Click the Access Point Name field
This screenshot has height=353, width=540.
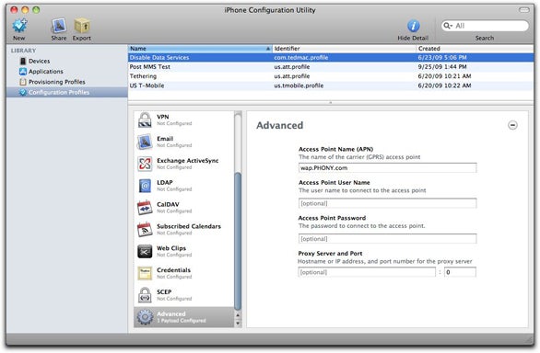pos(387,167)
